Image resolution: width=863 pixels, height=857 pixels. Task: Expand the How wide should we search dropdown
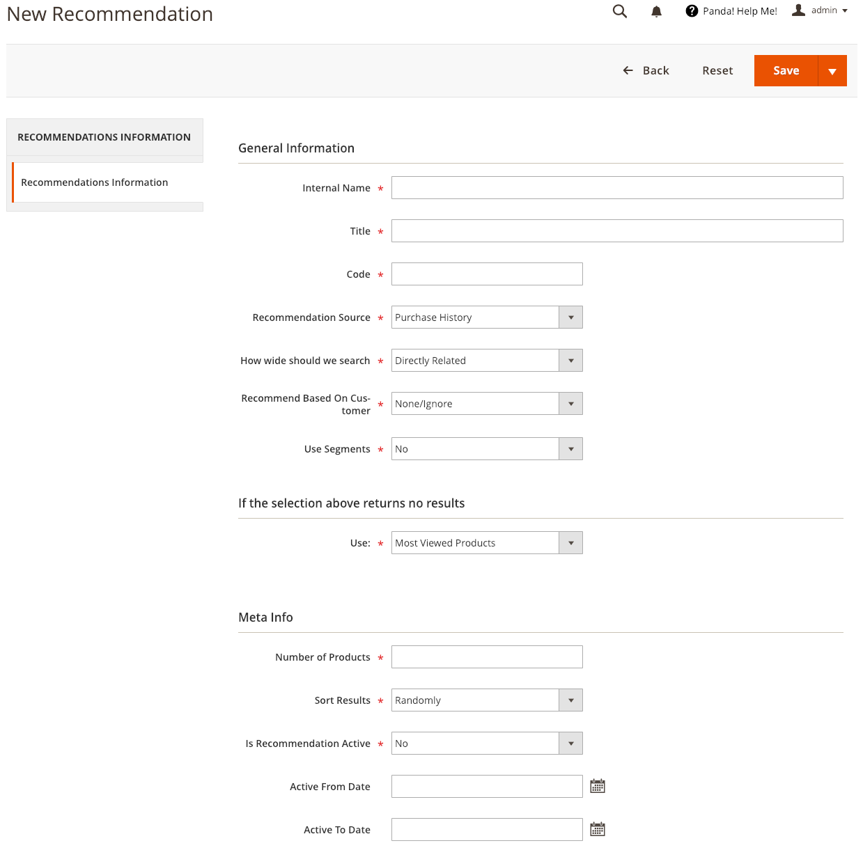487,361
